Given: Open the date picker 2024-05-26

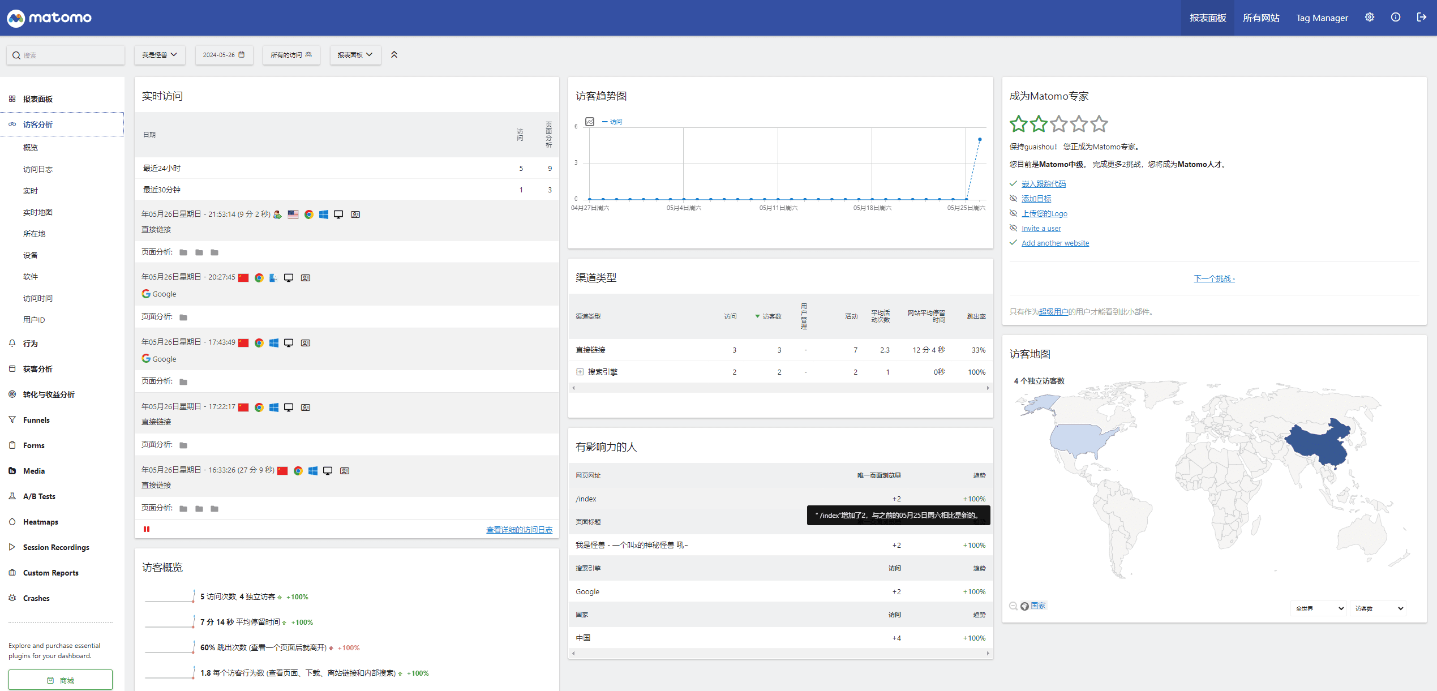Looking at the screenshot, I should [x=224, y=55].
